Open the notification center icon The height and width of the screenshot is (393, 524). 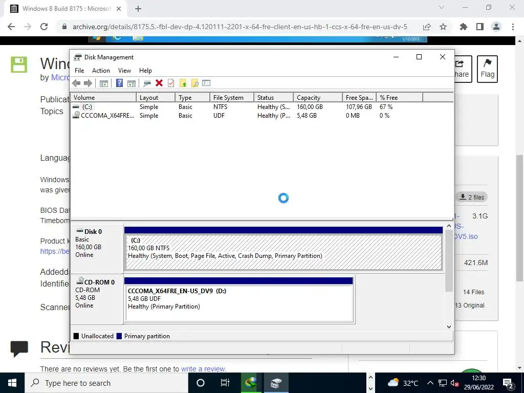(508, 383)
